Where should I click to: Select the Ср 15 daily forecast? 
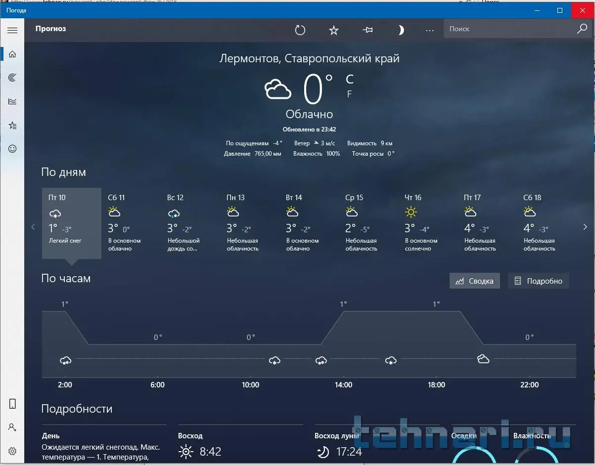pos(368,223)
